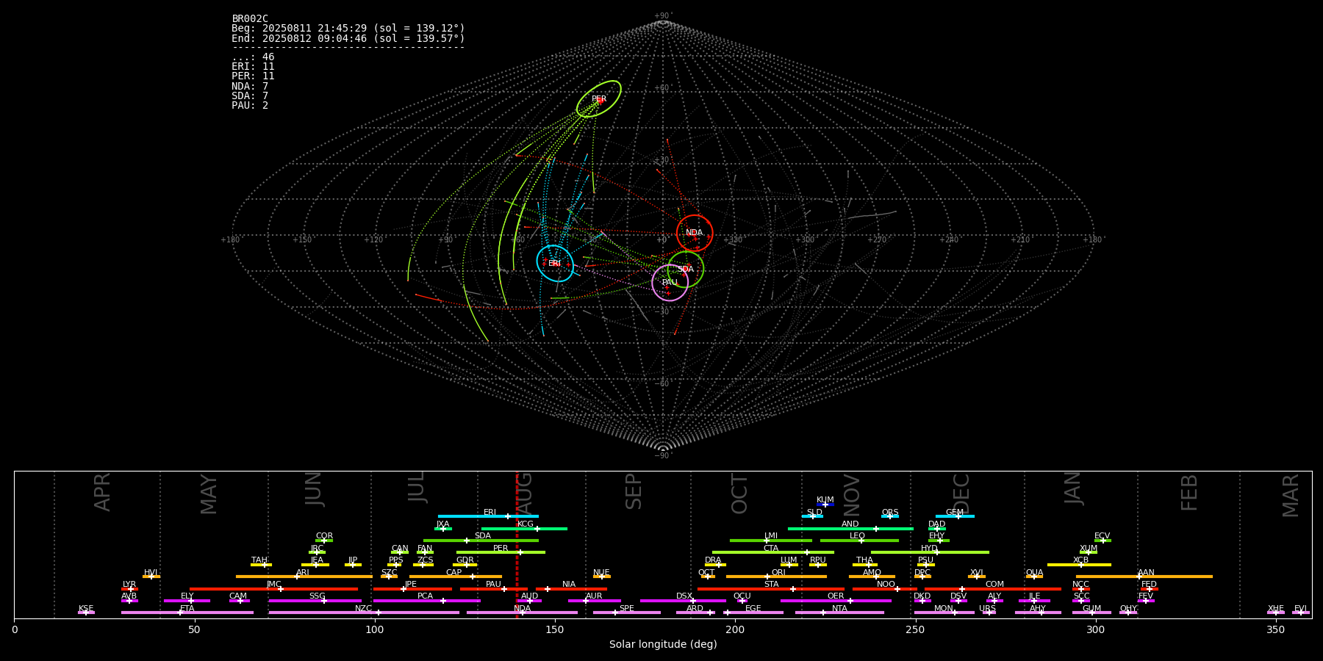Screen dimensions: 1323x661
Task: Click the '...: 46' sporadic count entry
Action: 253,57
